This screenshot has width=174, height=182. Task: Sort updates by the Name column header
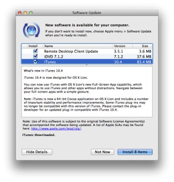coord(49,46)
